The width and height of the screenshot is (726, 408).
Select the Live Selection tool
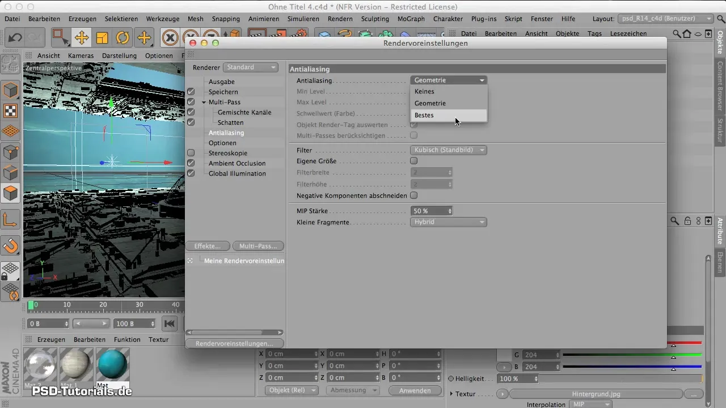coord(60,38)
